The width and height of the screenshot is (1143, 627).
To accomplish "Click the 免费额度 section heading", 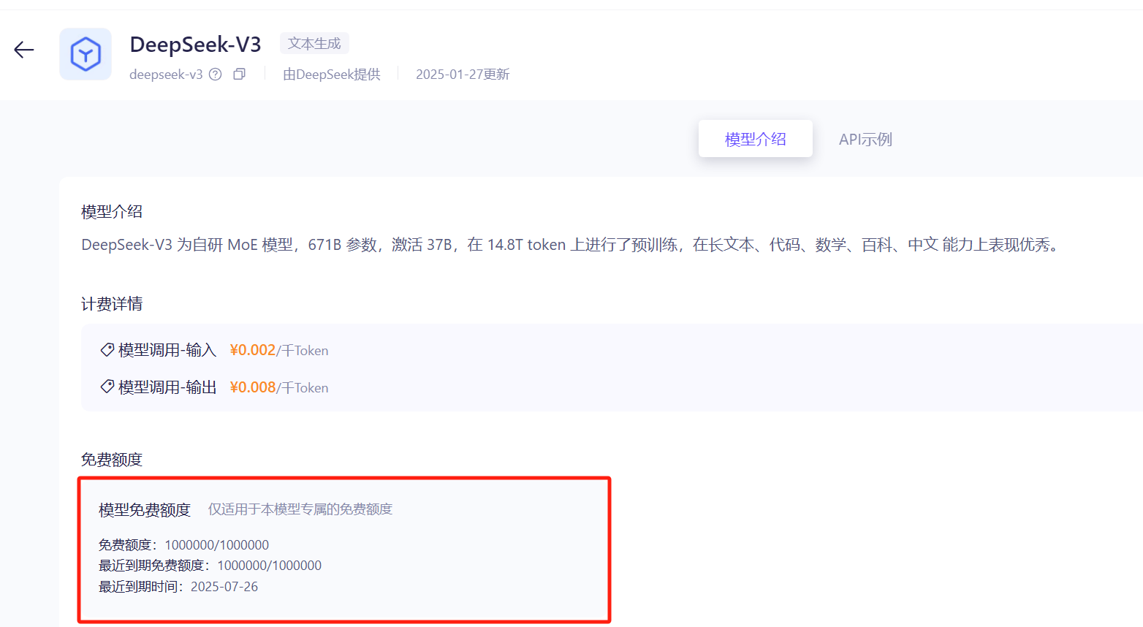I will click(x=112, y=460).
